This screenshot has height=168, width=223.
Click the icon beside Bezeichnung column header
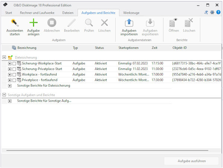[x=14, y=48]
